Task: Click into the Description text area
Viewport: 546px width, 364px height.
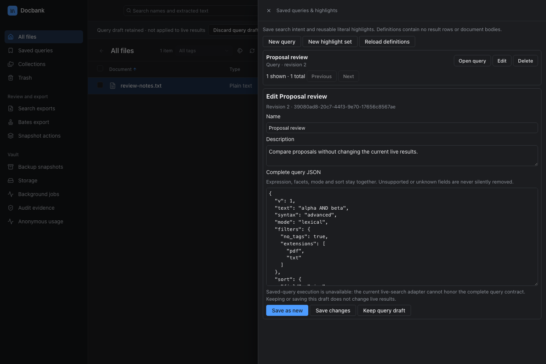Action: (402, 155)
